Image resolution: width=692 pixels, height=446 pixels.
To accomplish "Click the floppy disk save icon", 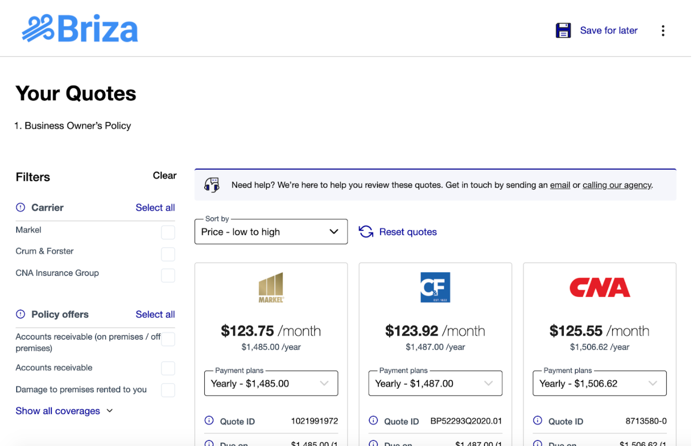I will tap(563, 30).
